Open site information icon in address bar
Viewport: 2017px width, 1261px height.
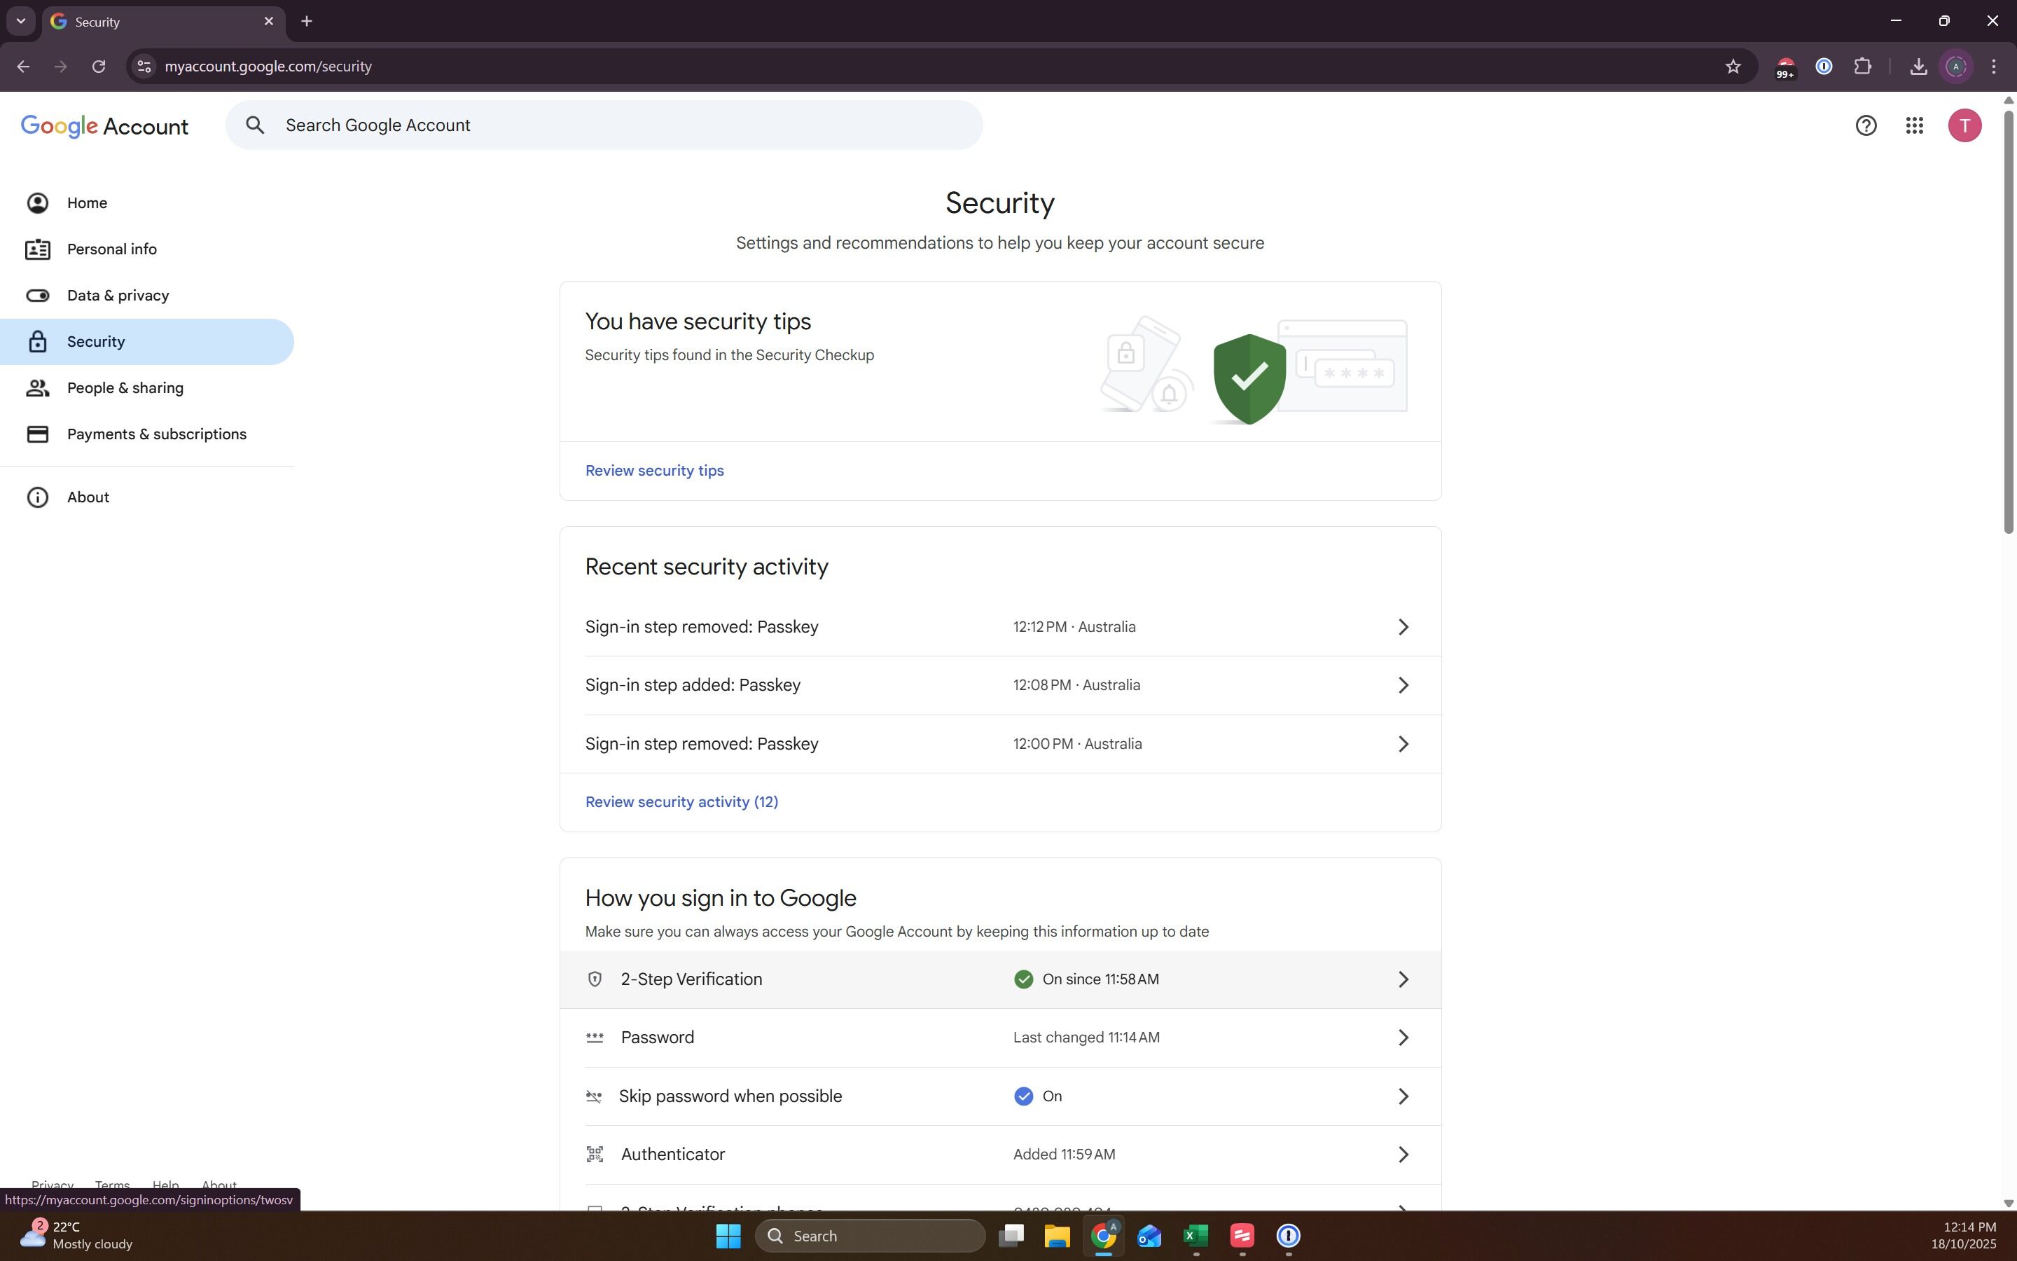pos(144,67)
